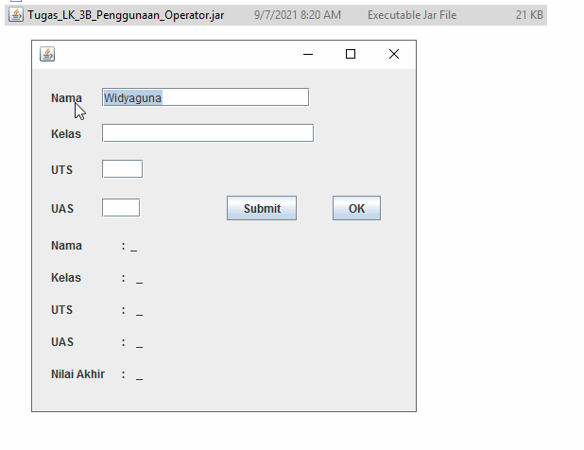Click the UAS score input box
Screen dimensions: 584x450
(121, 207)
